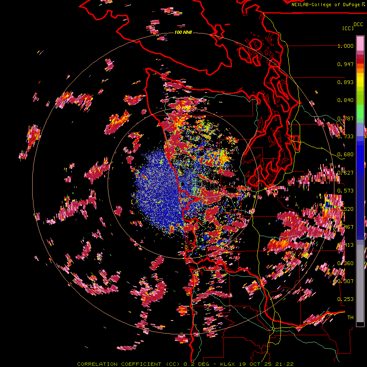Click the CORRELATION COEFFICIENT (CC) caption text

pyautogui.click(x=128, y=364)
